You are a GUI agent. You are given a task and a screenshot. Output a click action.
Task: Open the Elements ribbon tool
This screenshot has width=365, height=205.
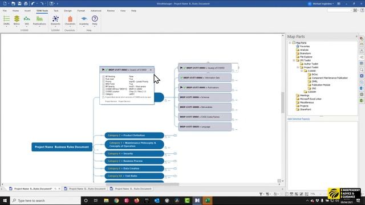click(55, 20)
